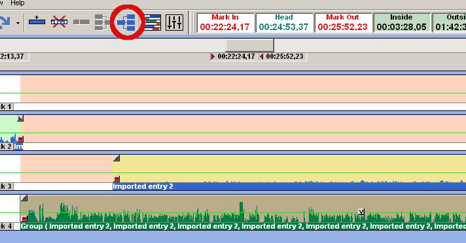Select the track 4 label
The width and height of the screenshot is (466, 243).
coord(6,227)
